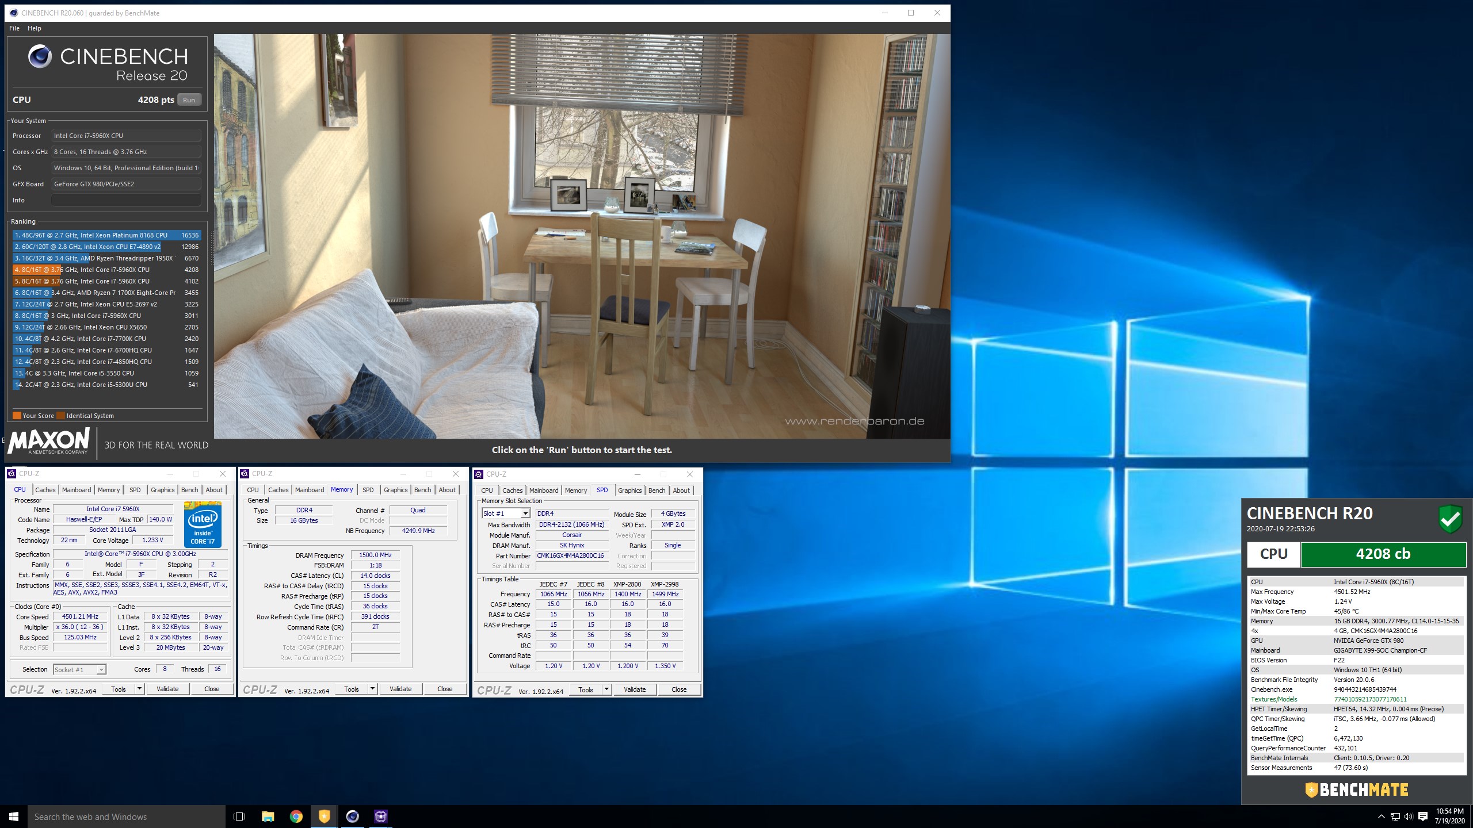The height and width of the screenshot is (828, 1473).
Task: Expand Tools arrow in SPD CPU-Z window
Action: point(606,689)
